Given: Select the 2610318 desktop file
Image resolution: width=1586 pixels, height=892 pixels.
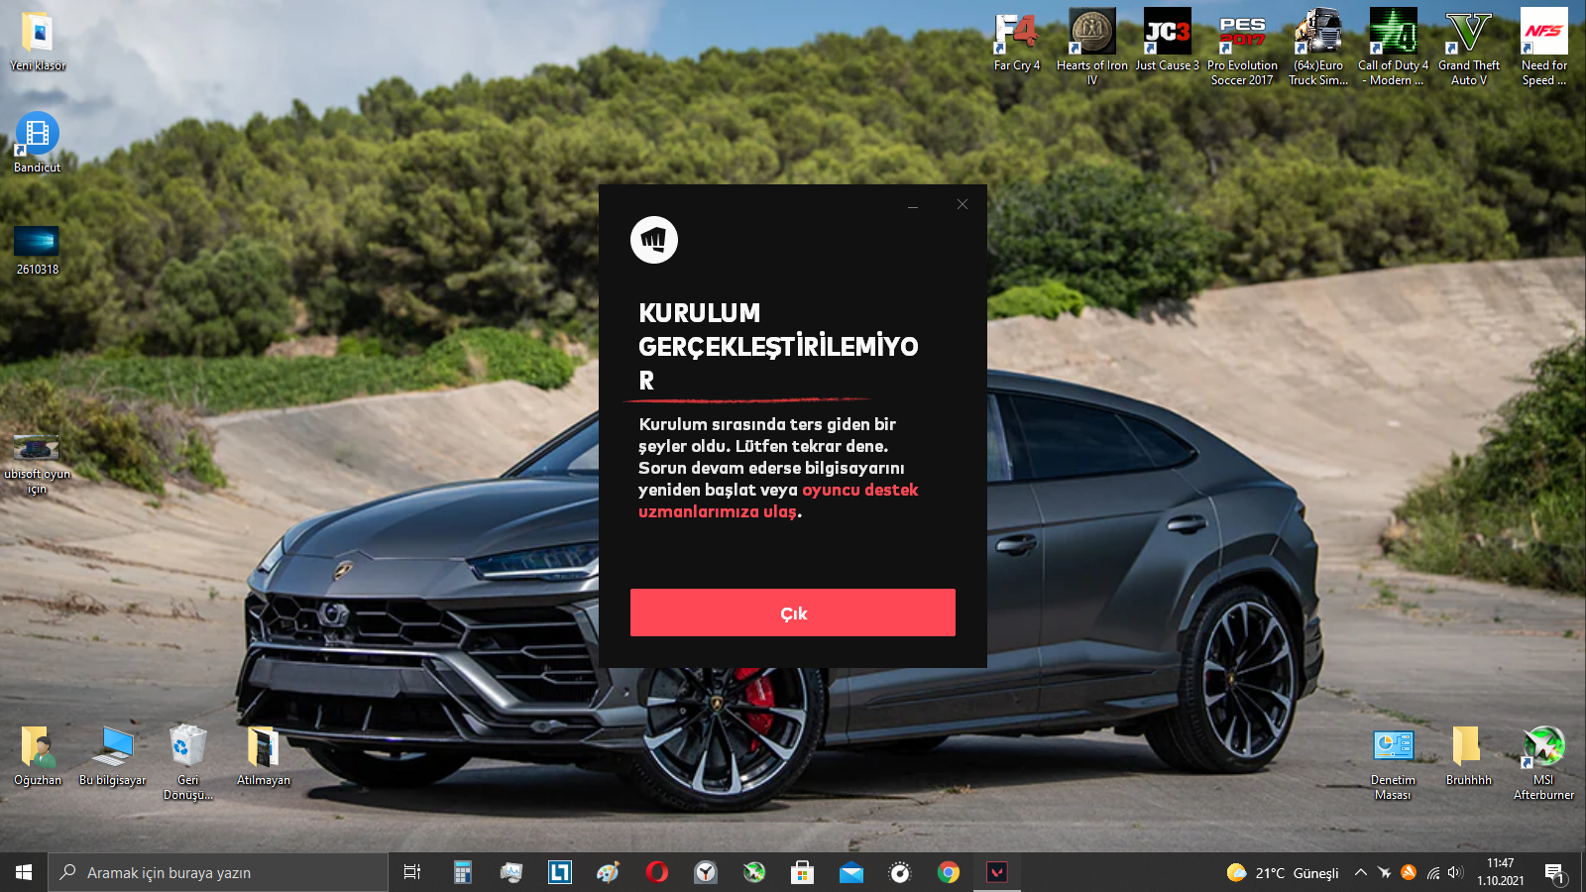Looking at the screenshot, I should point(38,250).
